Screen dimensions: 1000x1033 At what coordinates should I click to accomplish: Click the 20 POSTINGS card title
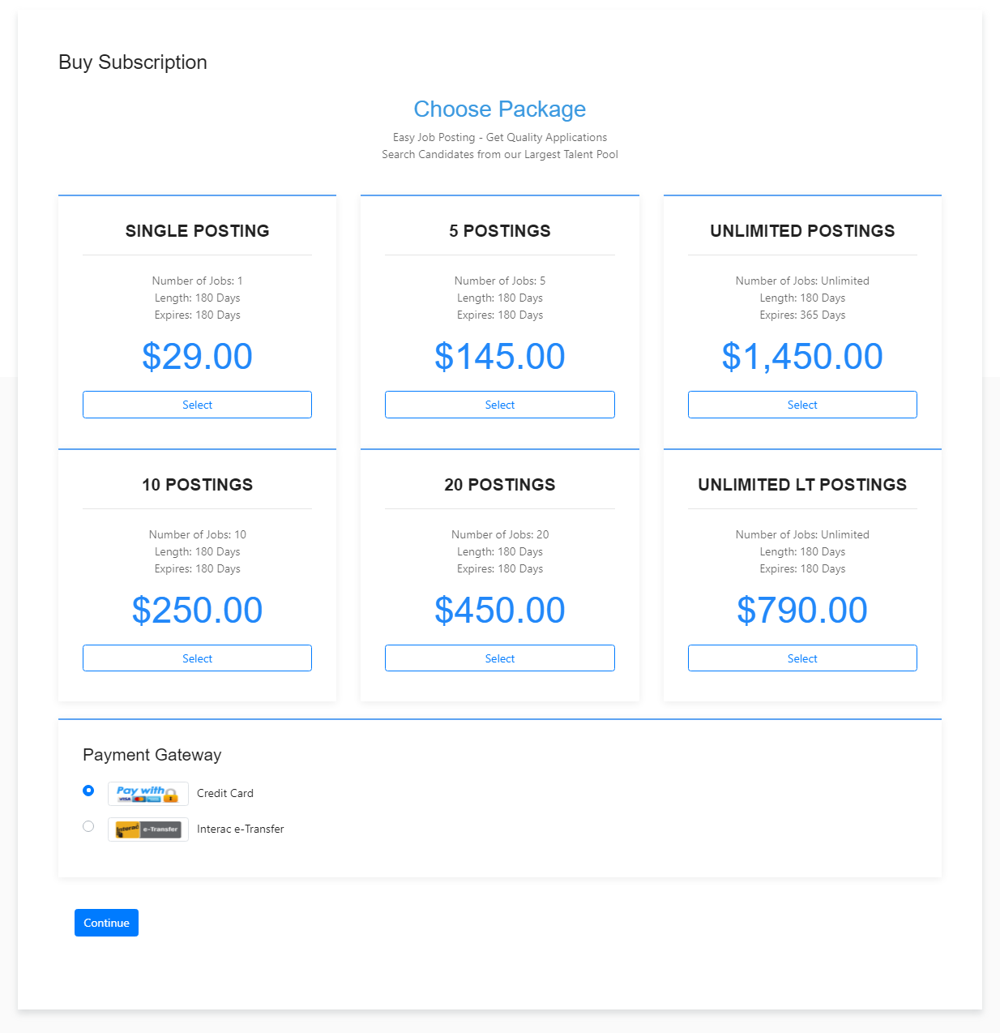[499, 485]
